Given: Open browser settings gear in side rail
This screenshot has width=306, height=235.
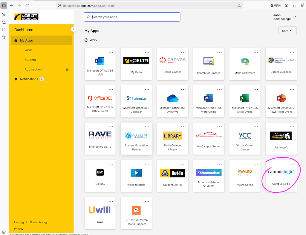Looking at the screenshot, I should click(x=4, y=232).
